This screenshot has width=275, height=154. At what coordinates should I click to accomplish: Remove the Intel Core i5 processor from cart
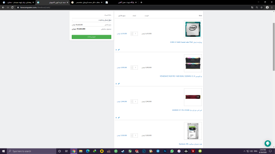(x=116, y=50)
